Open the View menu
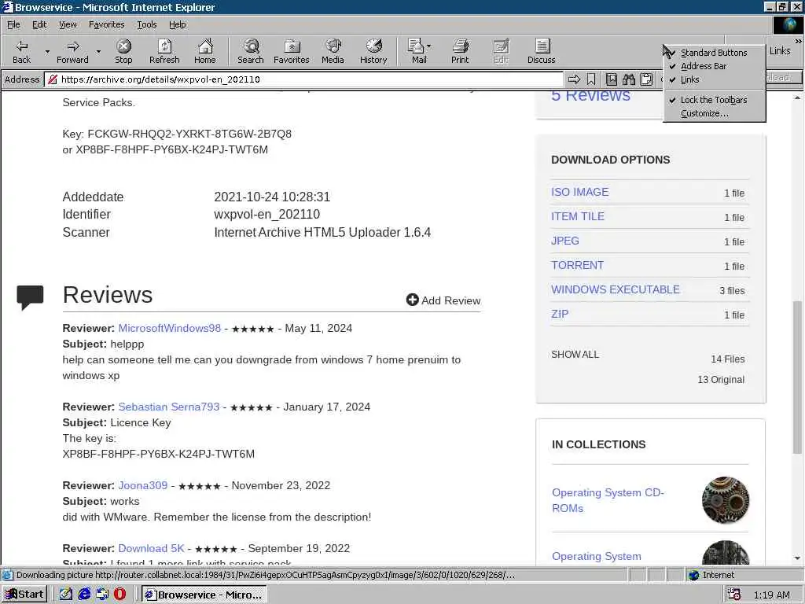The width and height of the screenshot is (805, 604). (x=68, y=24)
